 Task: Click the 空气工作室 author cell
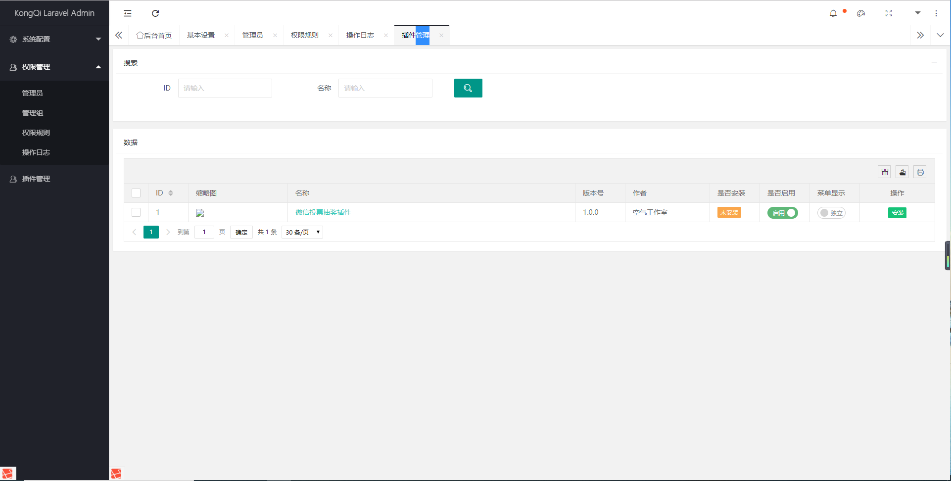pyautogui.click(x=667, y=212)
